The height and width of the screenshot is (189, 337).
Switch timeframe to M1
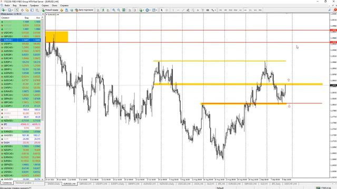[x=221, y=10]
